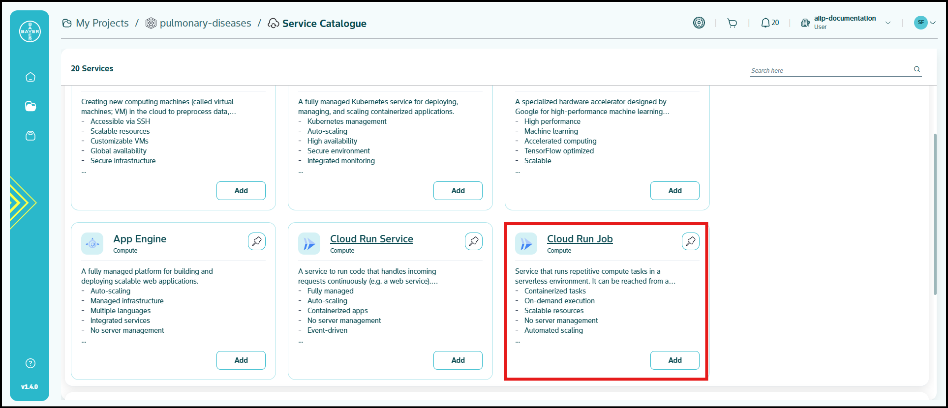This screenshot has height=408, width=948.
Task: Open the SF user avatar menu
Action: click(924, 23)
